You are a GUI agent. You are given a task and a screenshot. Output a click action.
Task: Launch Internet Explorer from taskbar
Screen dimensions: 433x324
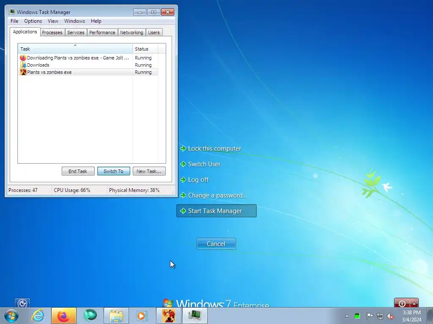coord(38,316)
